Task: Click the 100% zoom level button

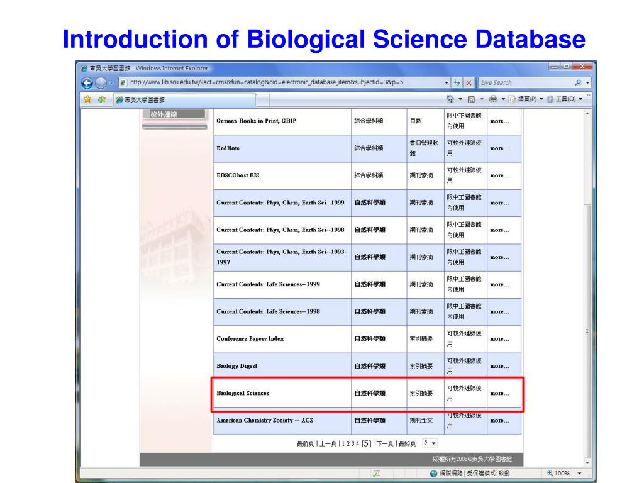Action: [558, 473]
